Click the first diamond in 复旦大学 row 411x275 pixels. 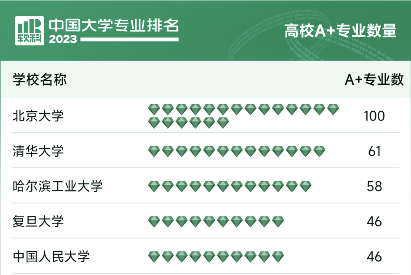pos(154,221)
